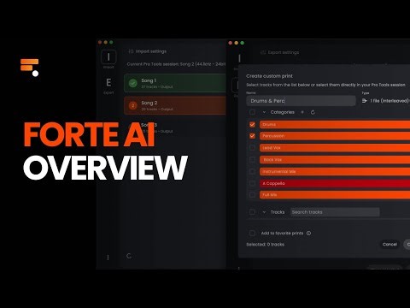
Task: Click the refresh icon at left window bottom
Action: click(129, 256)
